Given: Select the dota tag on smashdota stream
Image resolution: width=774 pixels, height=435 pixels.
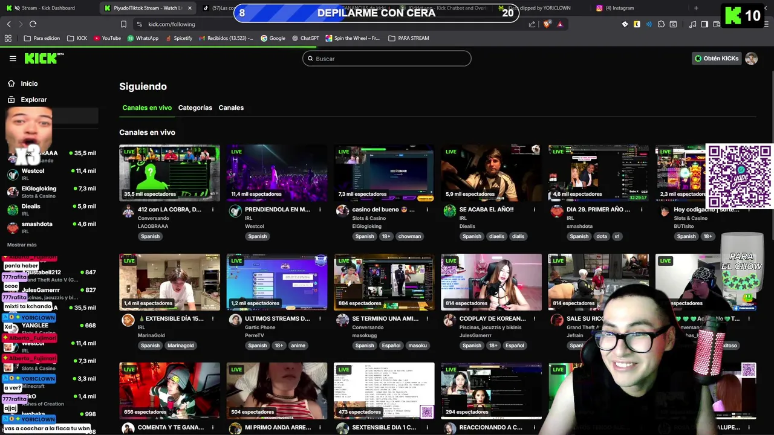Looking at the screenshot, I should pos(602,236).
